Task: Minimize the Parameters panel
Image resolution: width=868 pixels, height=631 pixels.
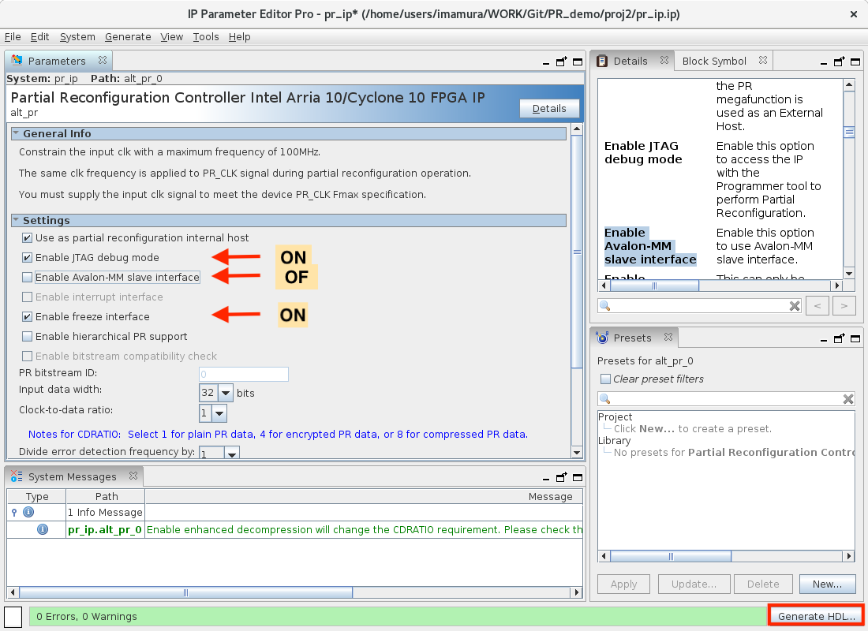Action: click(546, 62)
